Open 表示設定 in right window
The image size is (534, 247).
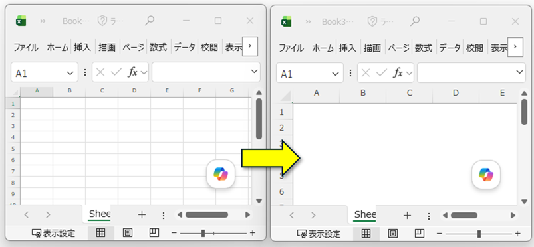coord(319,234)
